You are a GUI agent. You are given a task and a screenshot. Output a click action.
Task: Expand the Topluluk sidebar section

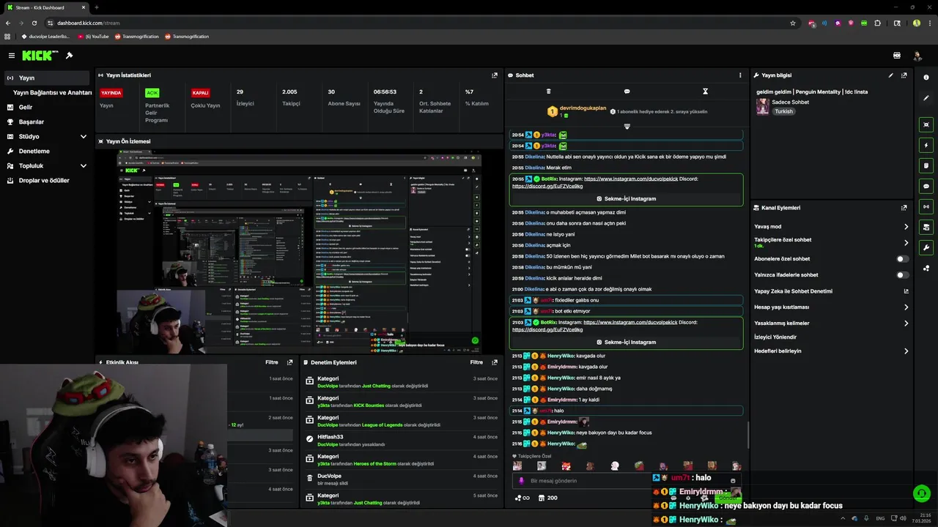pyautogui.click(x=83, y=165)
